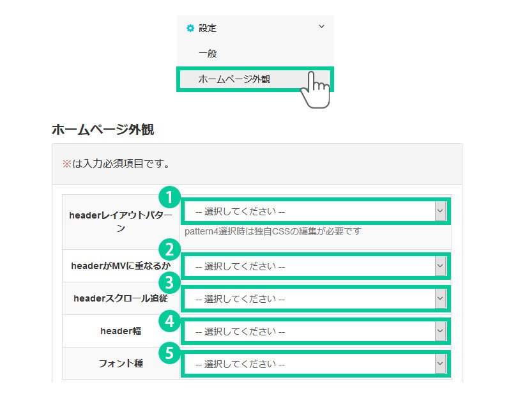Click green number 5 badge
Image resolution: width=511 pixels, height=398 pixels.
(x=169, y=353)
